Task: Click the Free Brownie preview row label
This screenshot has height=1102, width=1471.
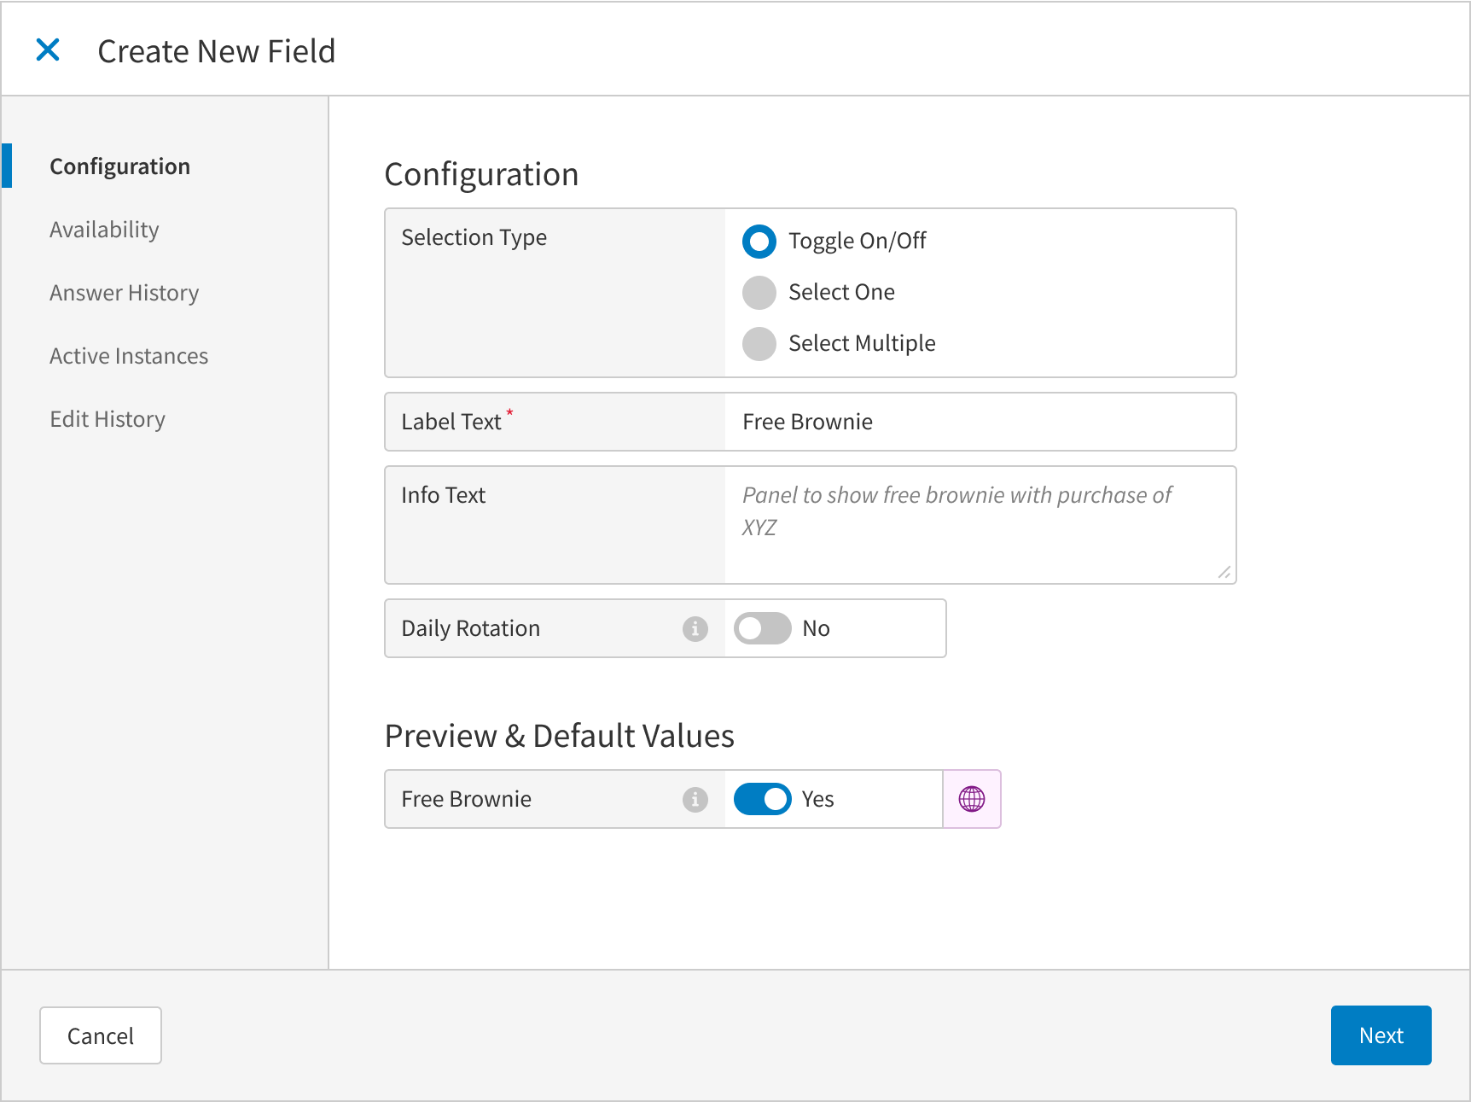Action: [x=466, y=799]
